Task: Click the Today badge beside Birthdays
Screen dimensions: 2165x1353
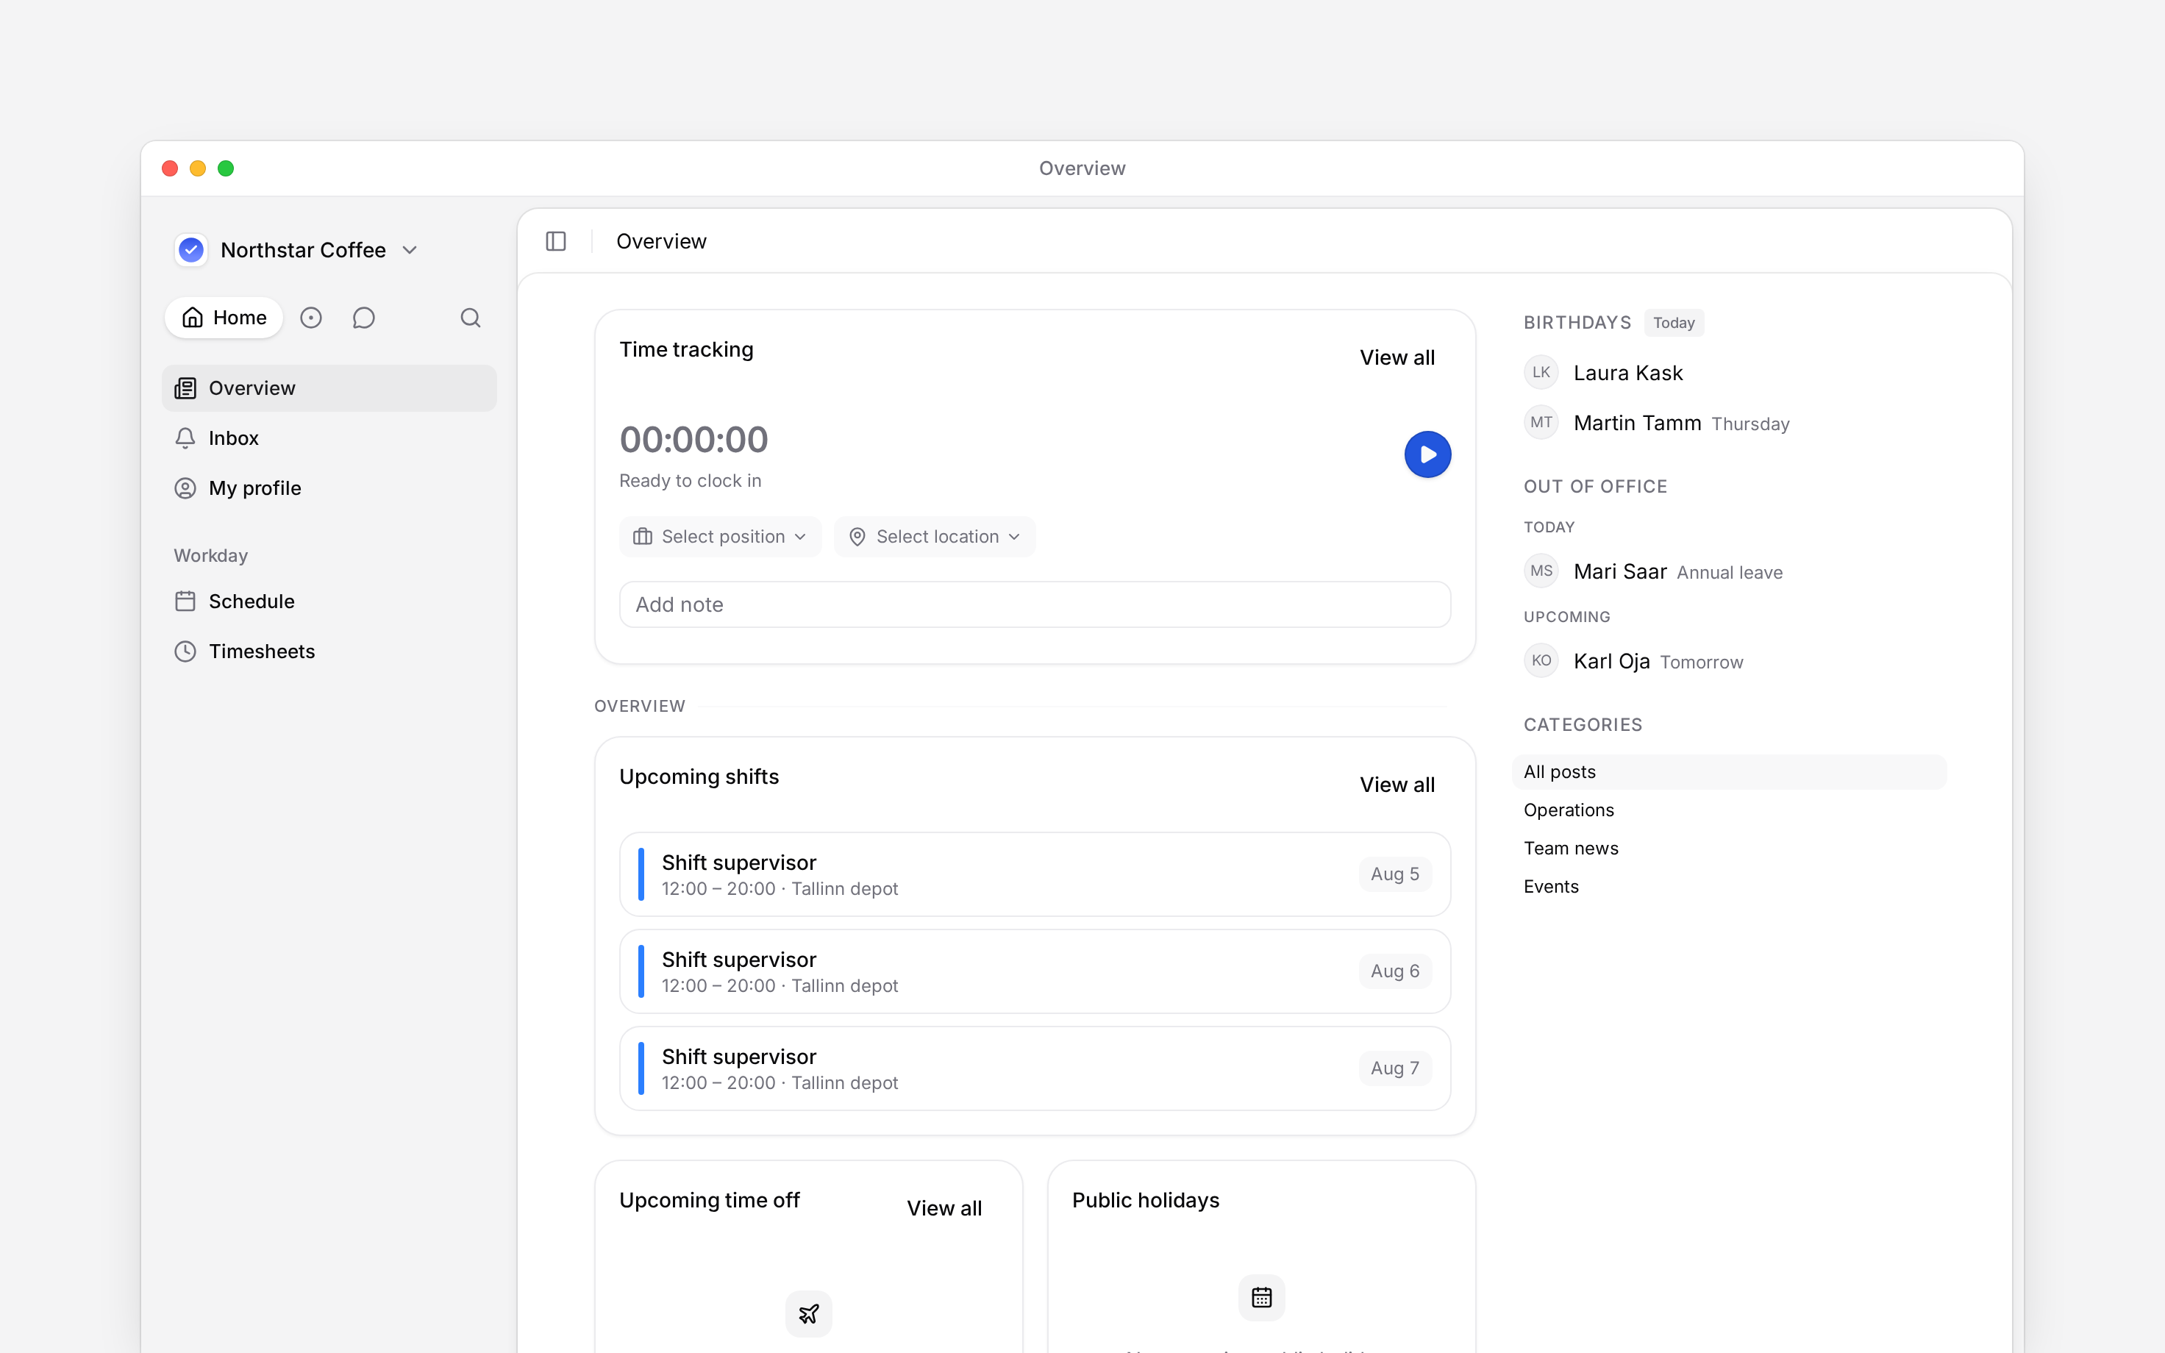Action: click(x=1673, y=323)
